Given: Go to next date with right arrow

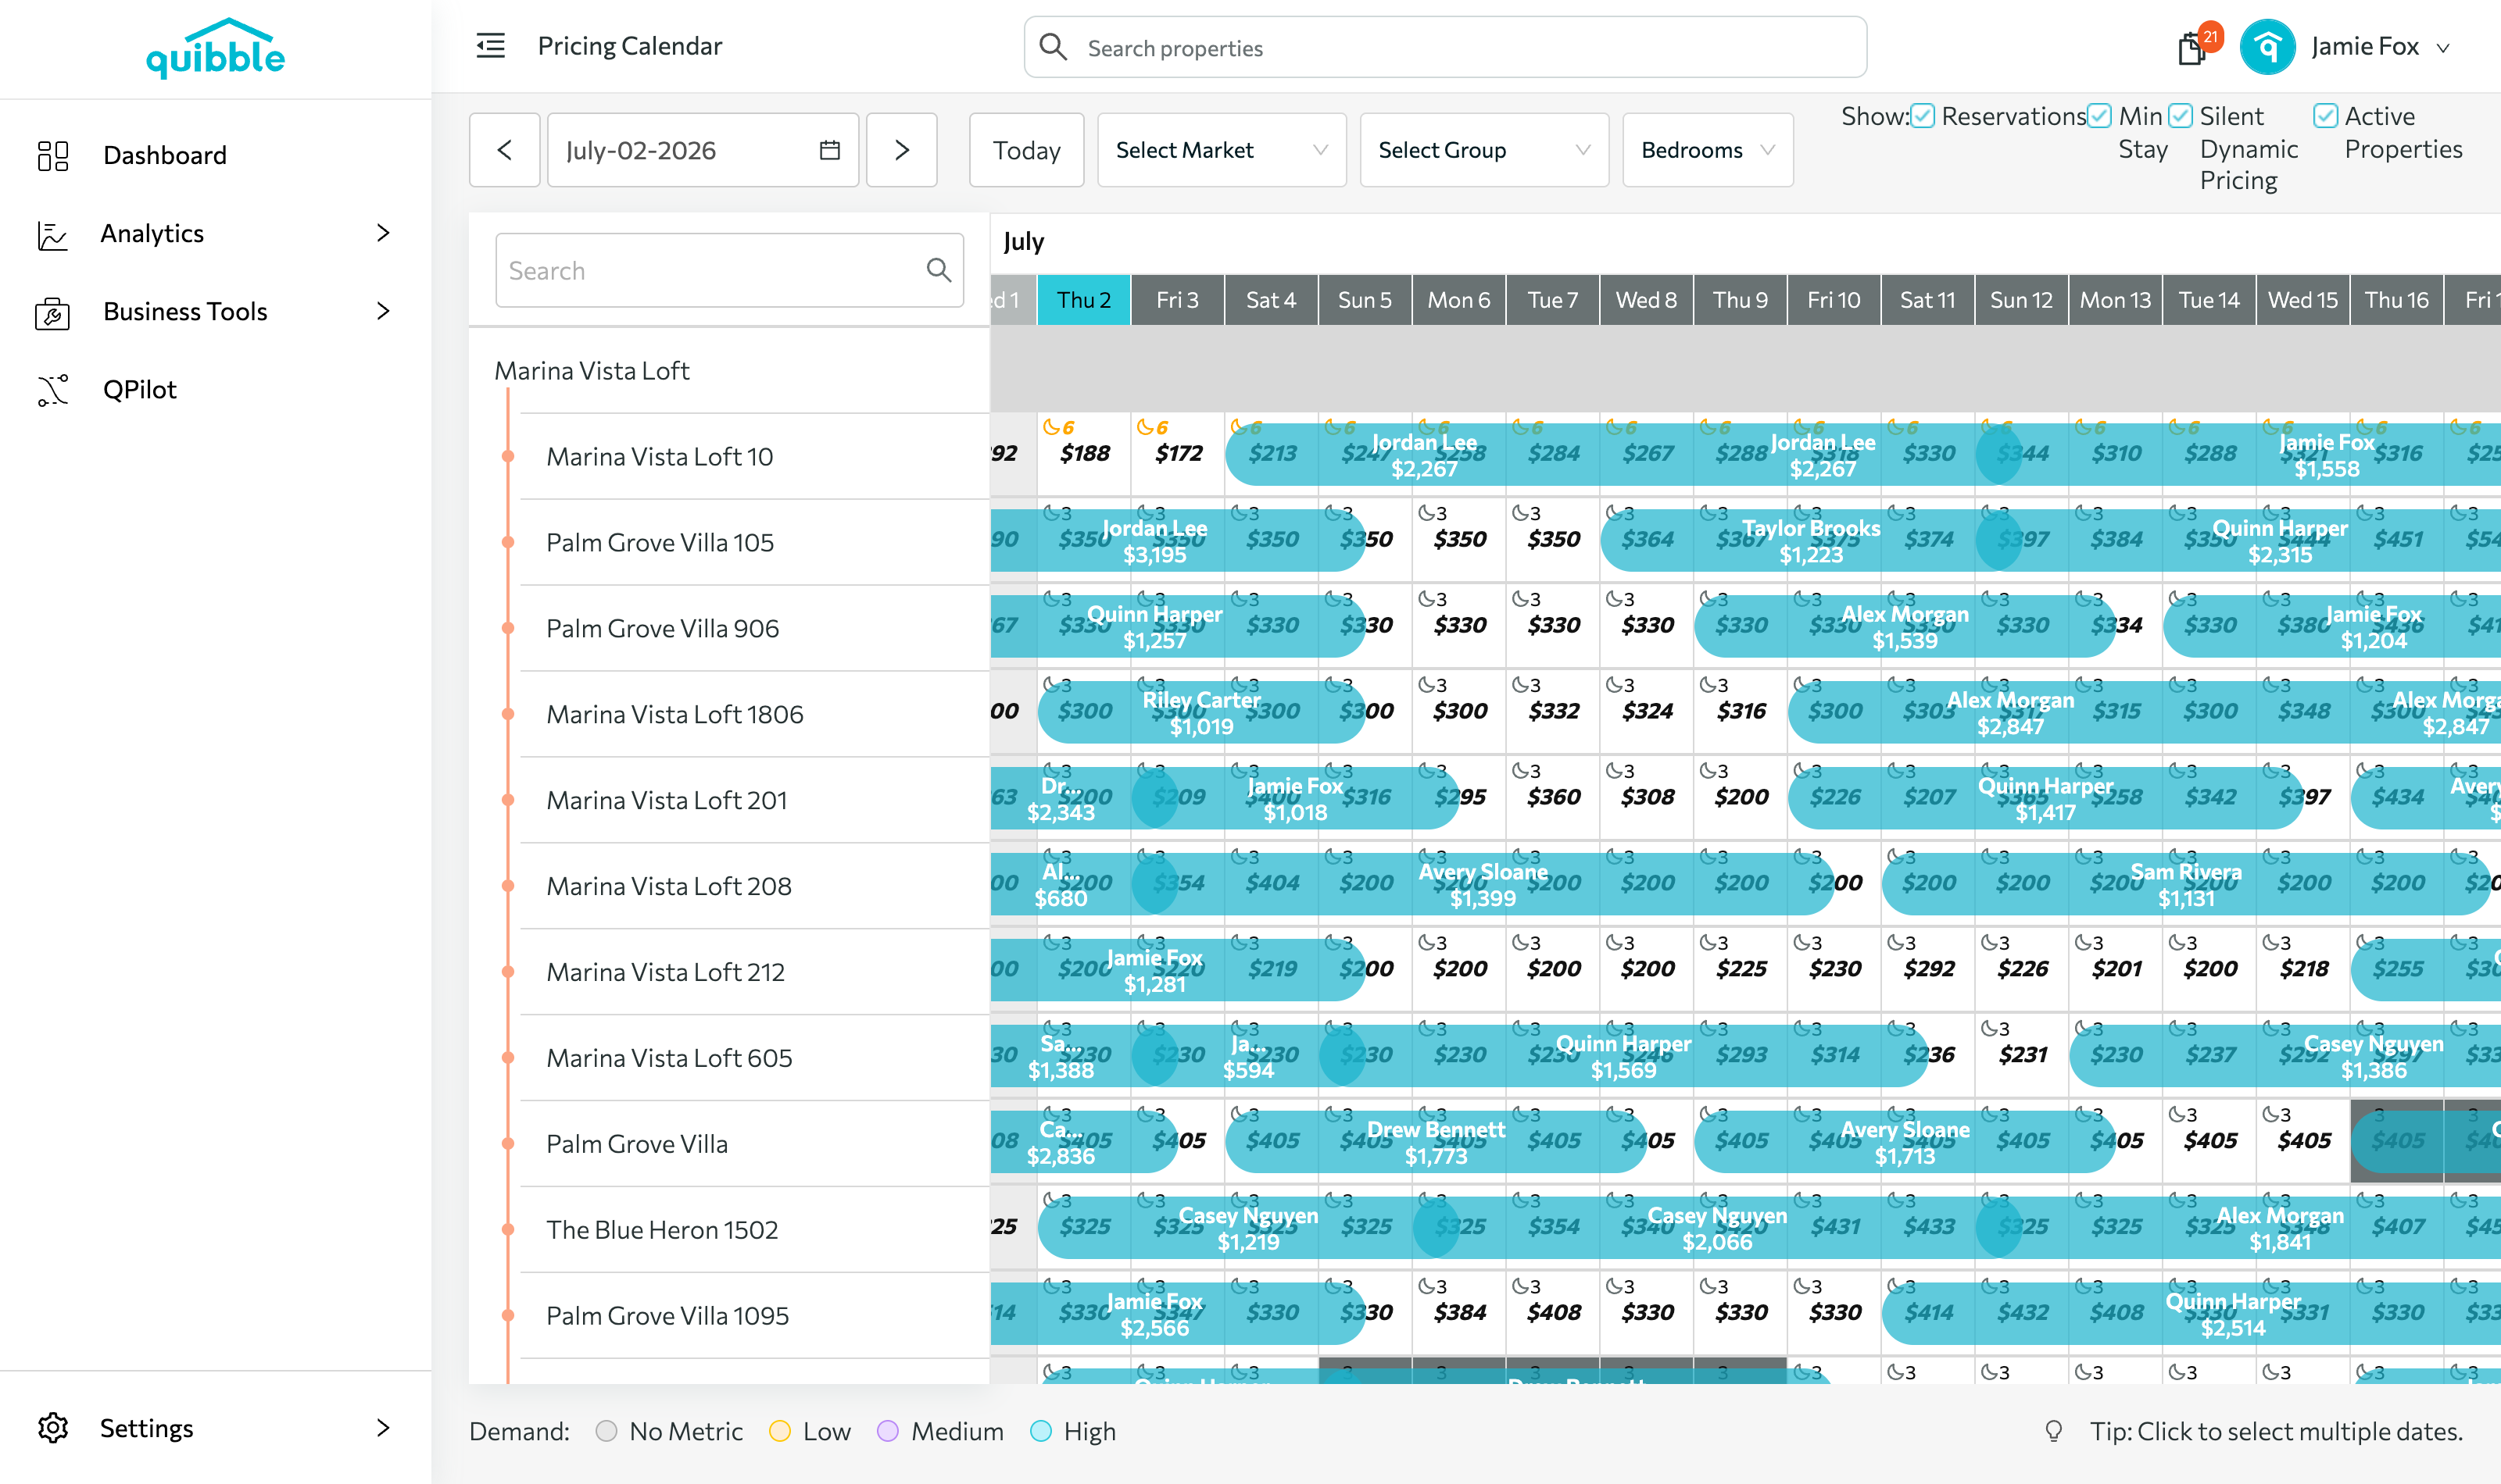Looking at the screenshot, I should [901, 150].
